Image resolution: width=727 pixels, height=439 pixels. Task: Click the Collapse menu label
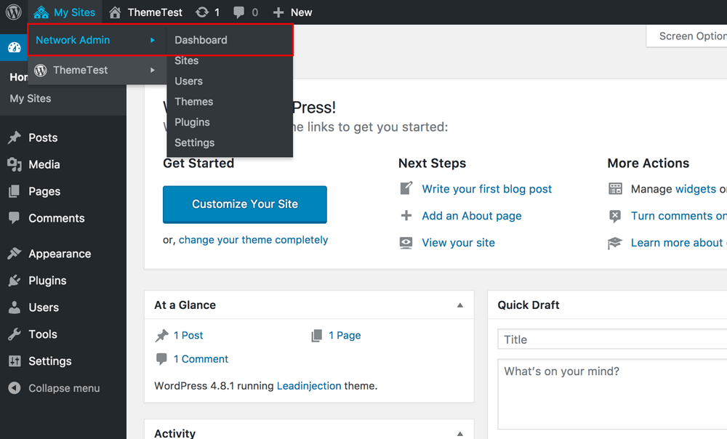point(64,388)
